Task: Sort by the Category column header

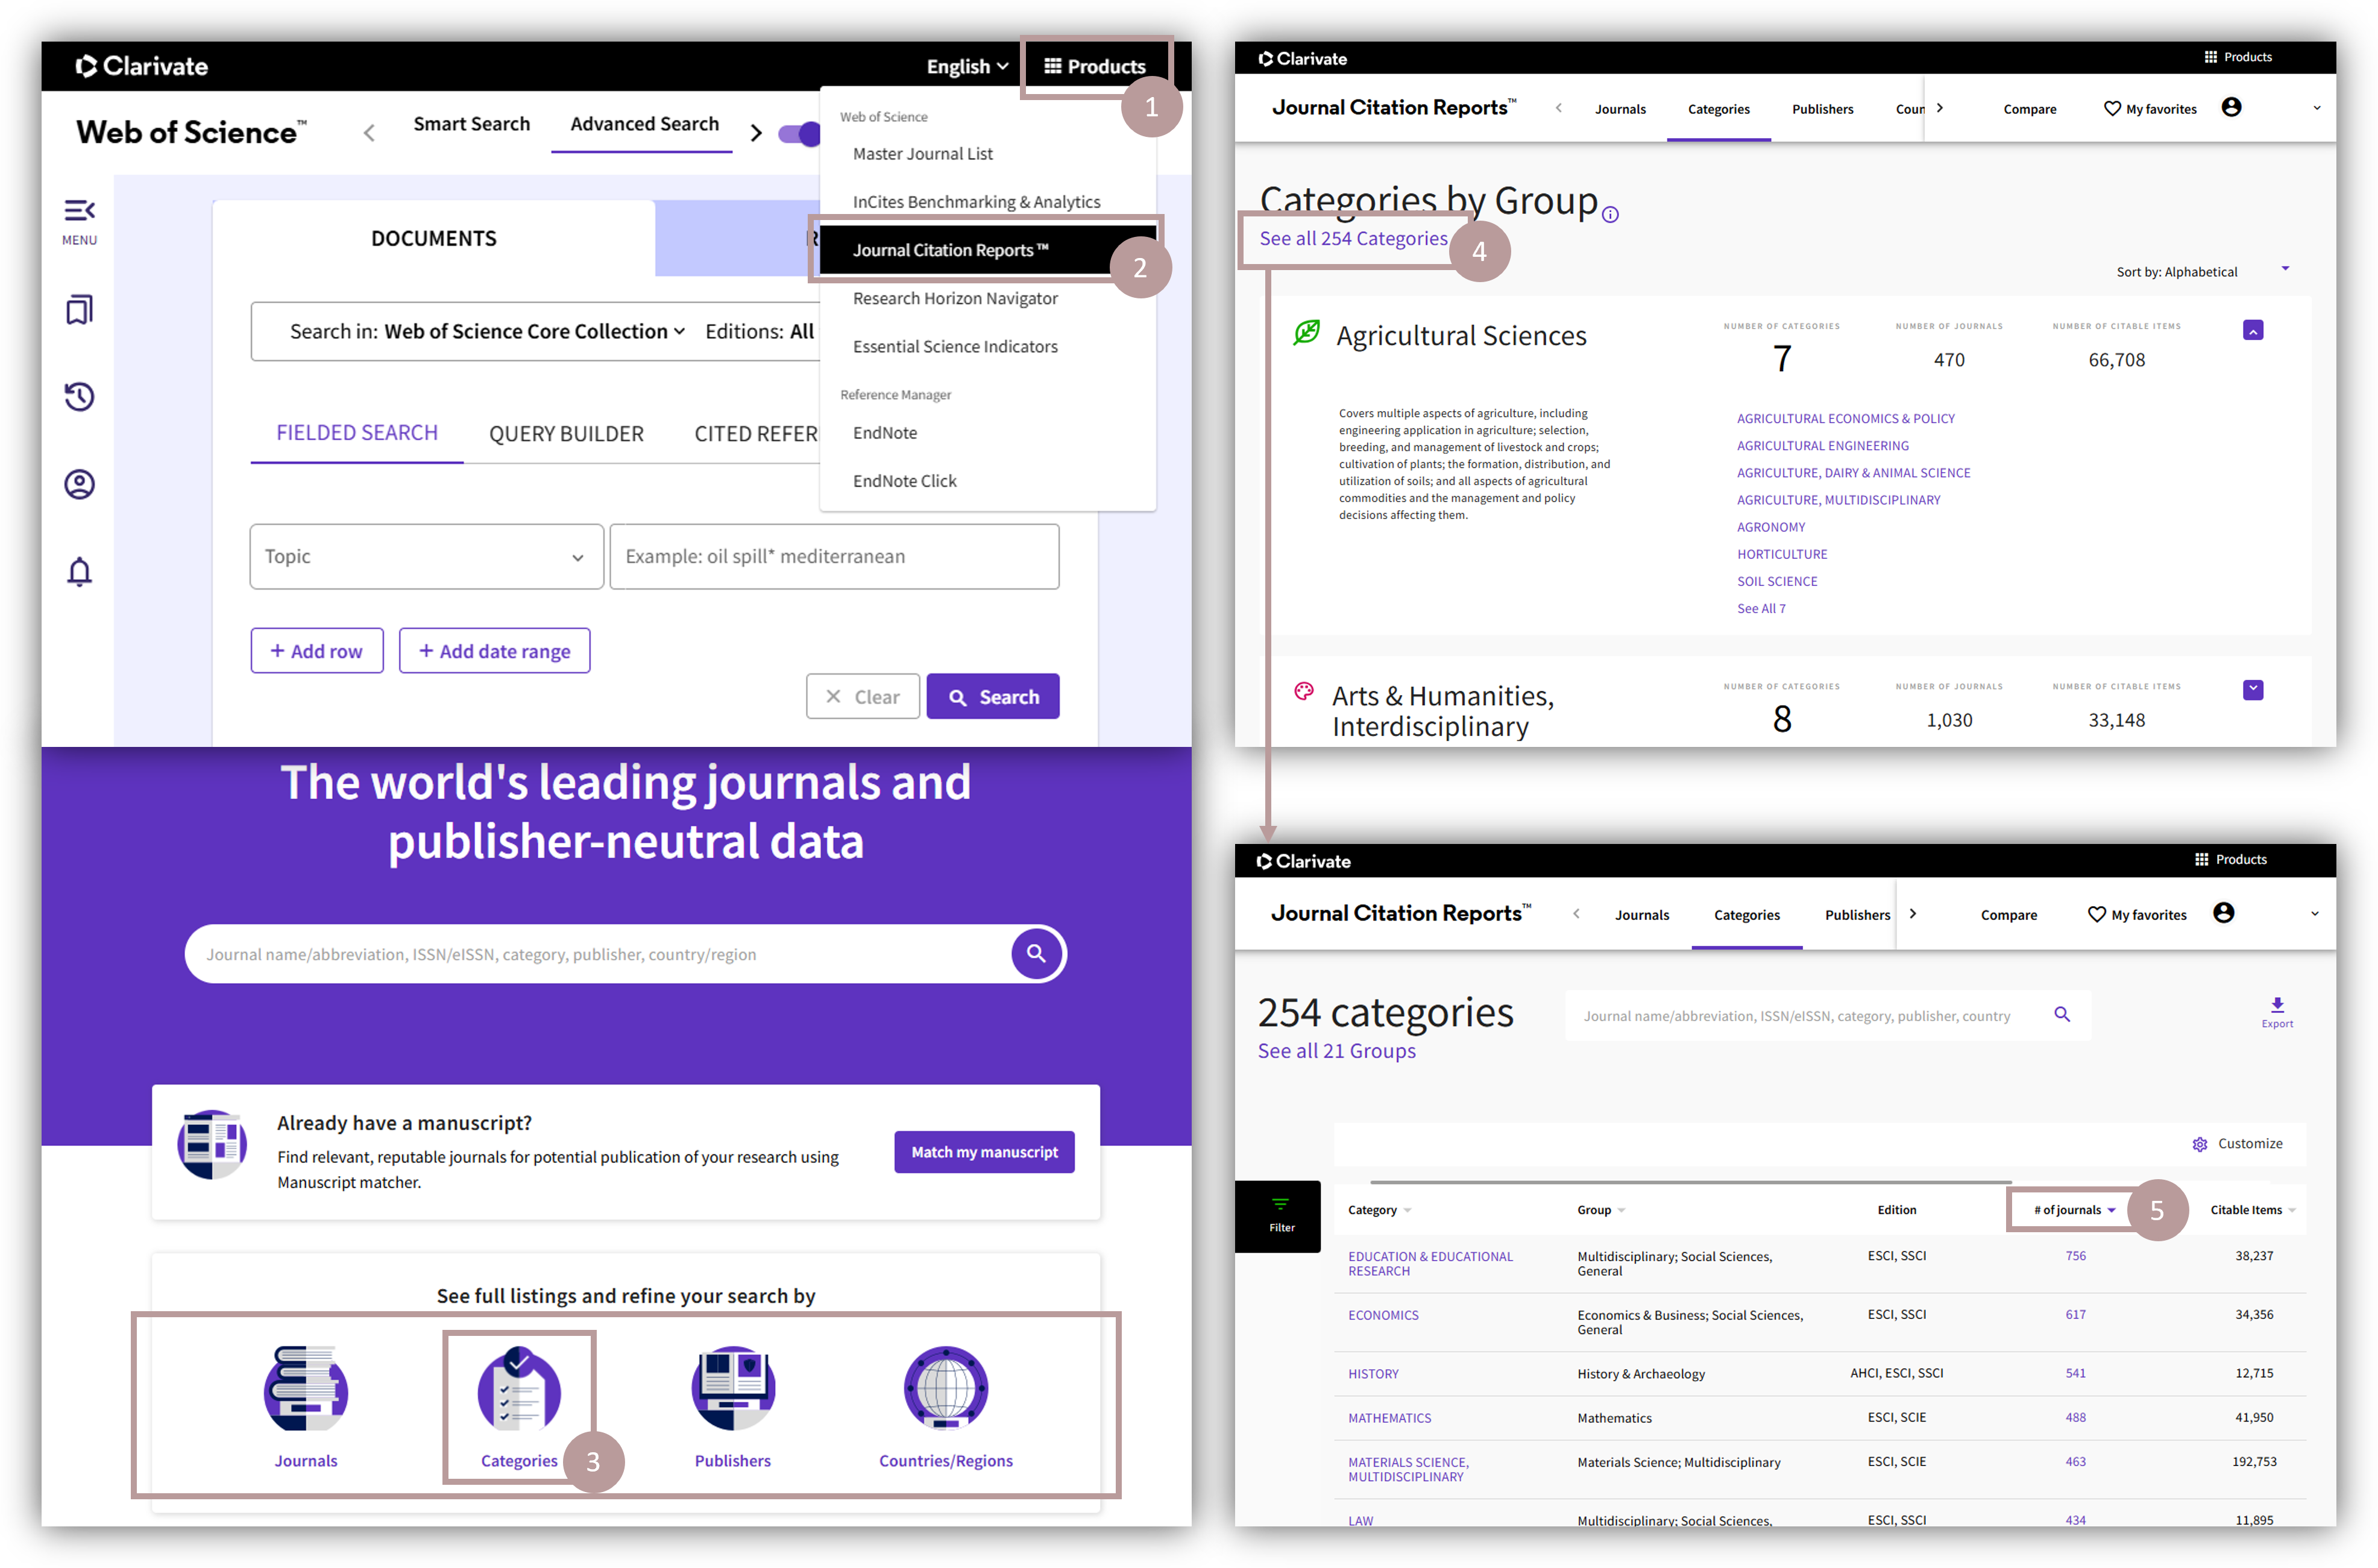Action: pyautogui.click(x=1379, y=1210)
